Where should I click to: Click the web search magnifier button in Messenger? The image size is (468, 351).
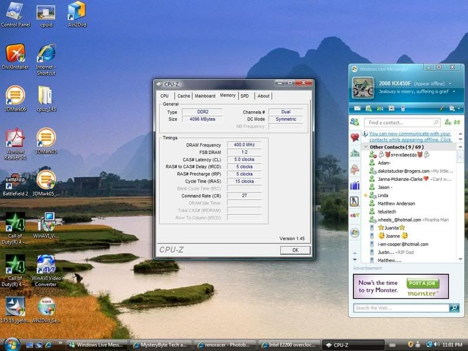[x=455, y=308]
